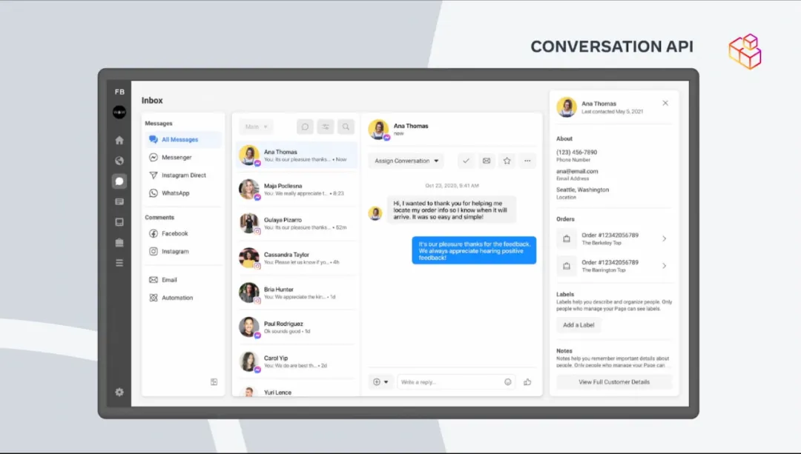801x454 pixels.
Task: Collapse the Messages panel with the bottom icon
Action: (214, 381)
